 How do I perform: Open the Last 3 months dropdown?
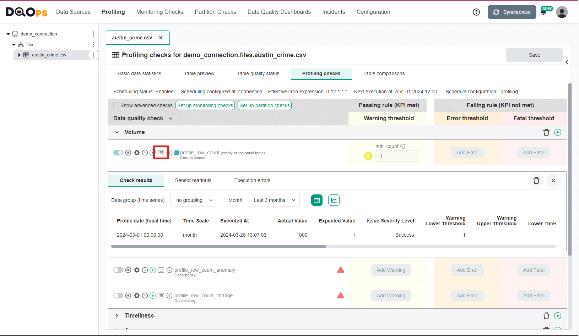[274, 200]
